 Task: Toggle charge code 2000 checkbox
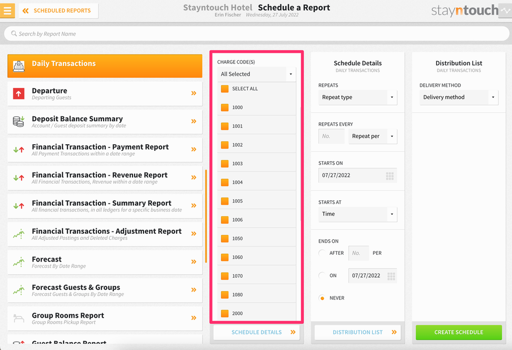225,313
